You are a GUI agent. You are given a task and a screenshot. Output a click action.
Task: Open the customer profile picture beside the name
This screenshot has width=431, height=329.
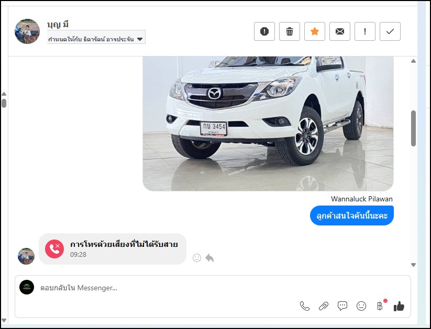coord(27,31)
